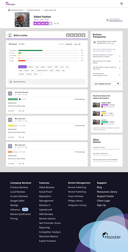
Task: Go back using the breadcrumb back arrow
Action: 9,10
